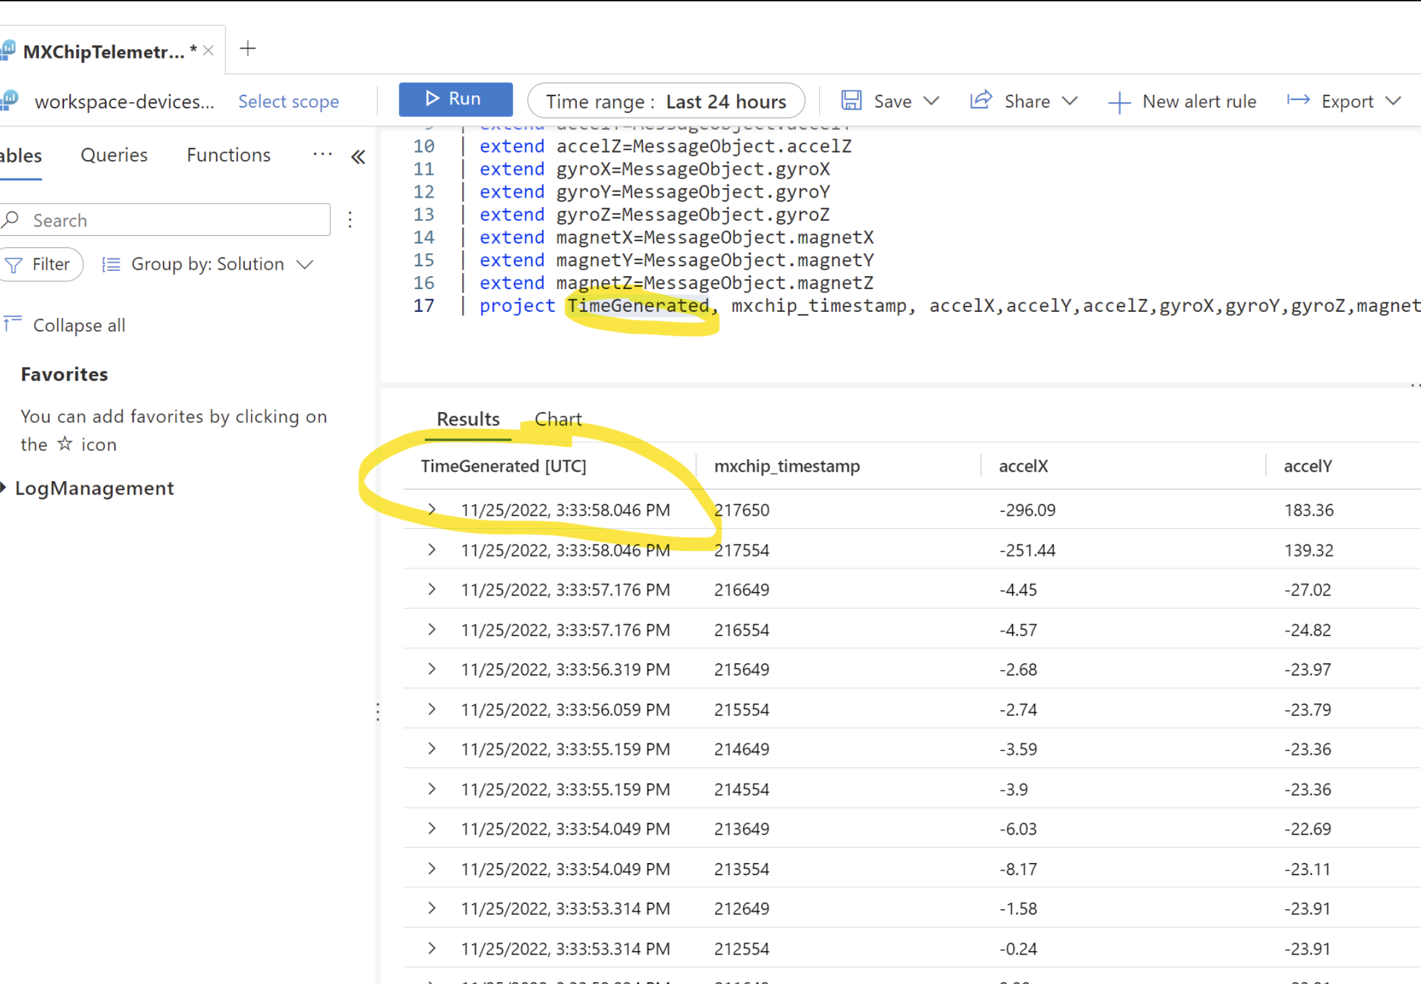Click the Queries panel tab
Viewport: 1421px width, 984px height.
click(114, 155)
